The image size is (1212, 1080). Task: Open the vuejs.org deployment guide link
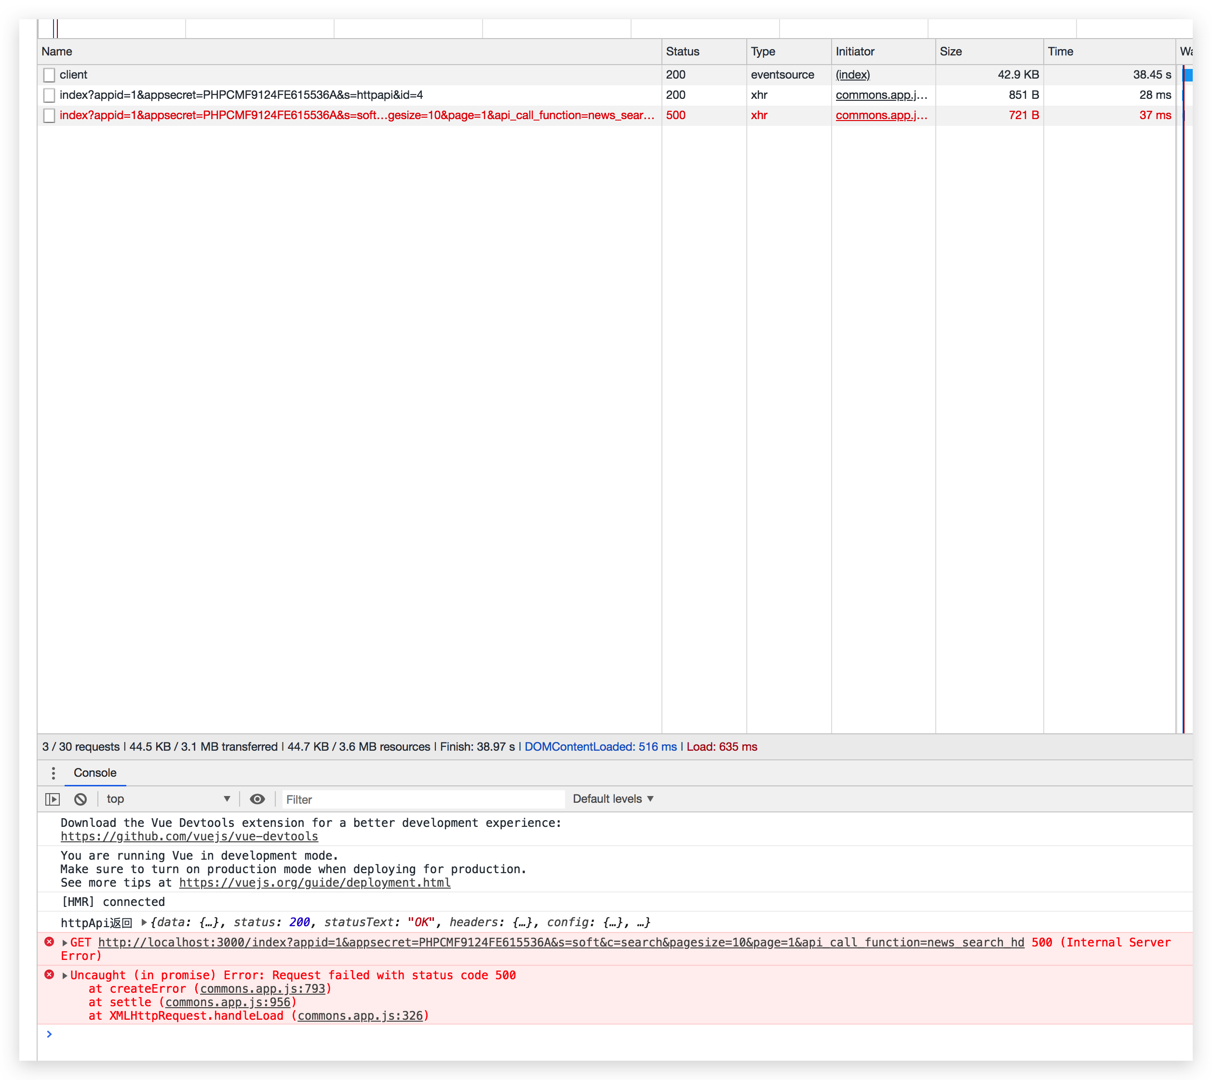315,883
